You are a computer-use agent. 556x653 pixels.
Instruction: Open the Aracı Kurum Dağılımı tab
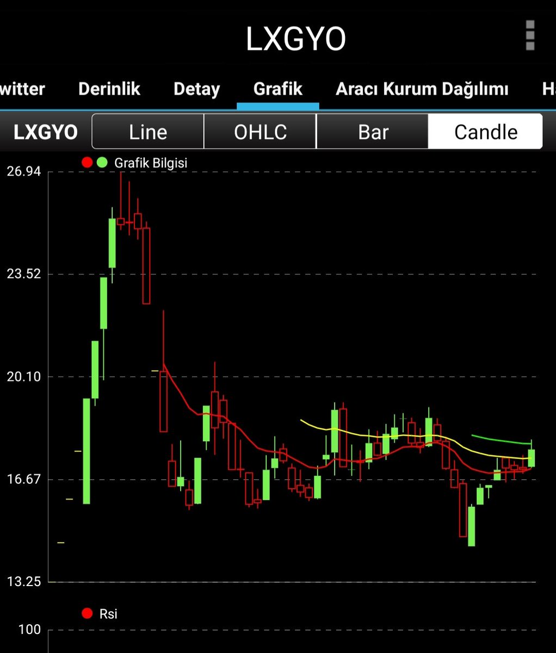(x=422, y=89)
